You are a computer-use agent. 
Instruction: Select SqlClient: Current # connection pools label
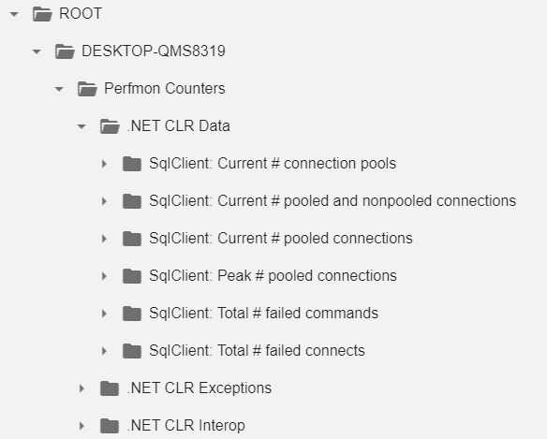273,164
